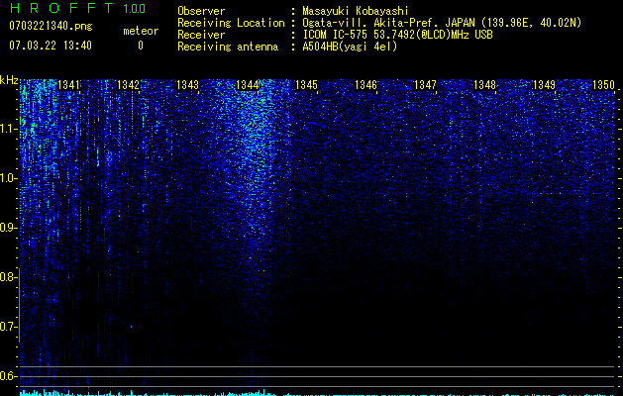Click the HROFFT 1.0.0 title text
This screenshot has height=396, width=623.
click(77, 8)
